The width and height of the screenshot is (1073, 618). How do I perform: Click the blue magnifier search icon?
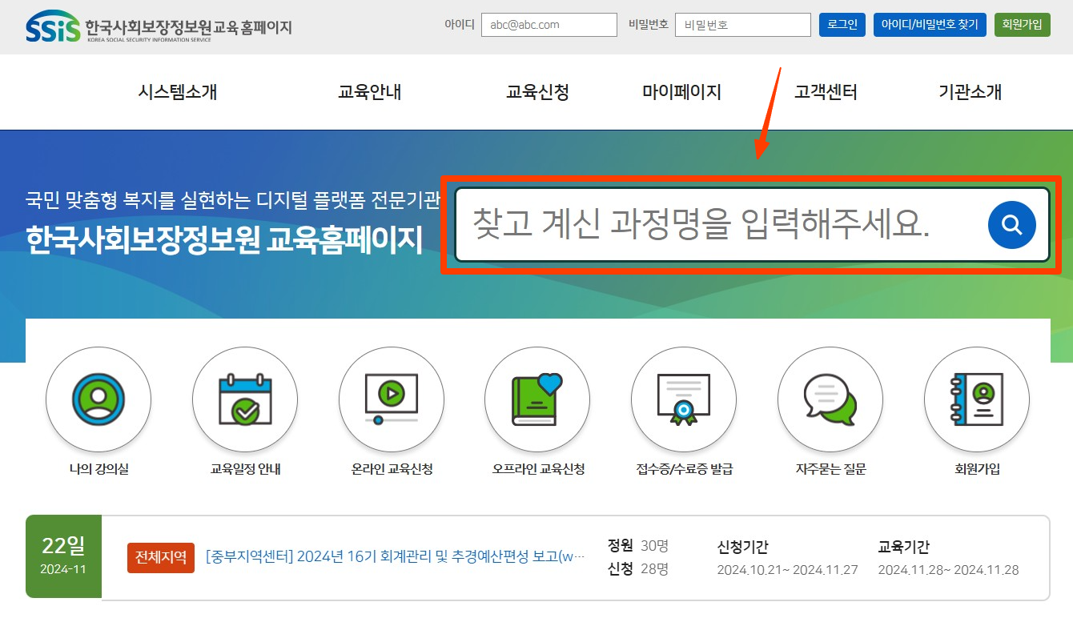1011,225
